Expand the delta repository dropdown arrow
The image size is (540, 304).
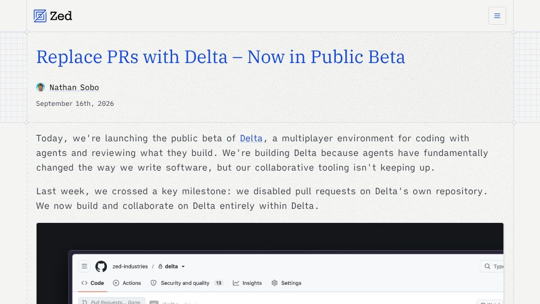click(183, 266)
